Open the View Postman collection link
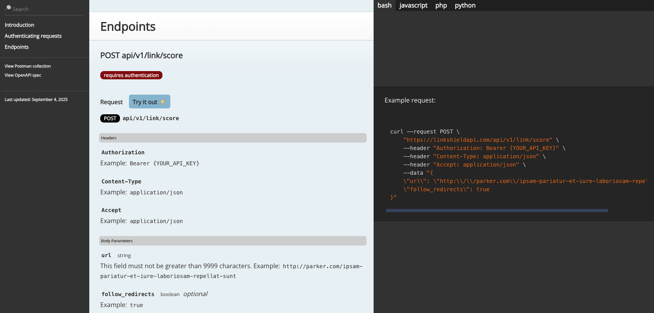This screenshot has height=313, width=654. tap(28, 66)
